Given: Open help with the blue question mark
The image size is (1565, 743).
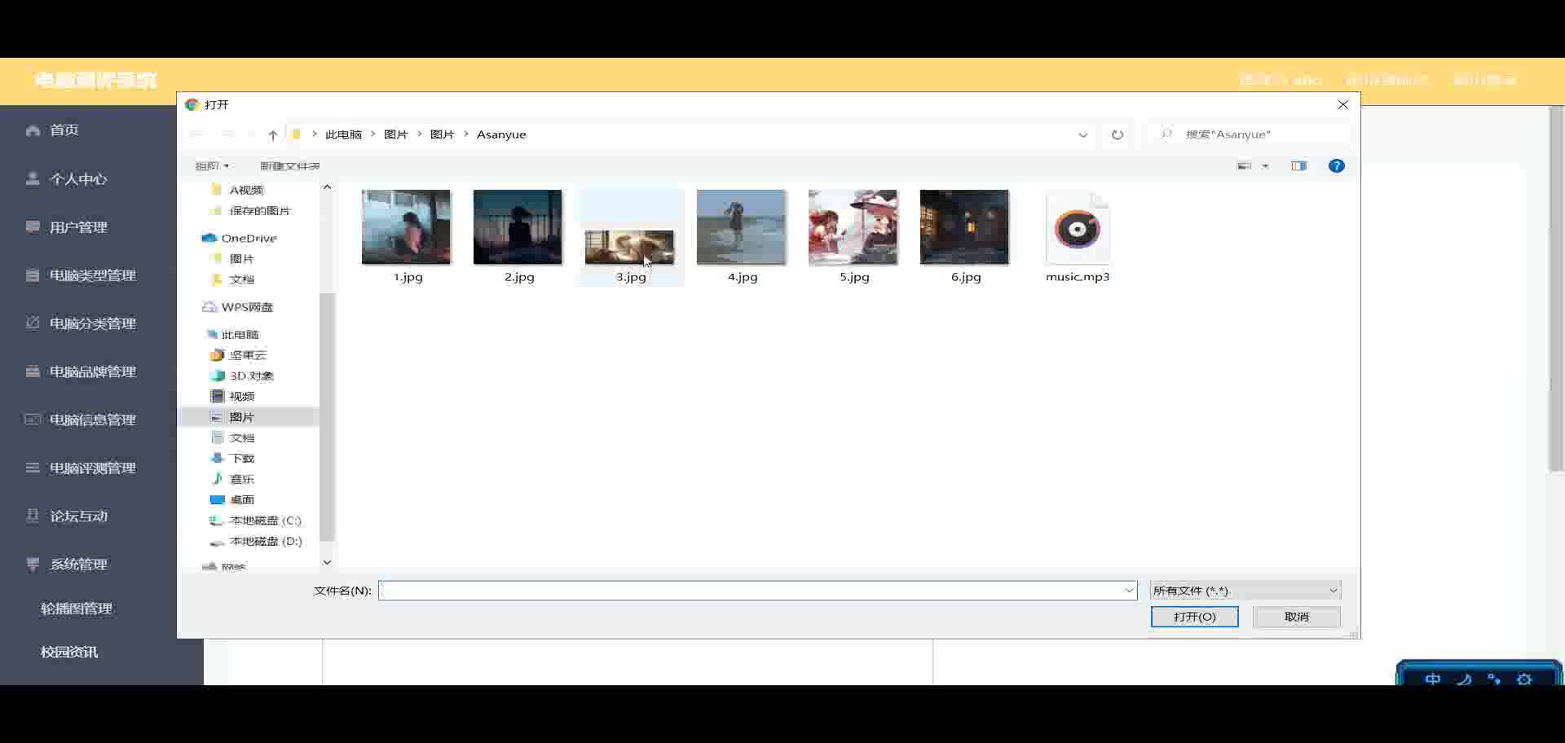Looking at the screenshot, I should [1337, 166].
